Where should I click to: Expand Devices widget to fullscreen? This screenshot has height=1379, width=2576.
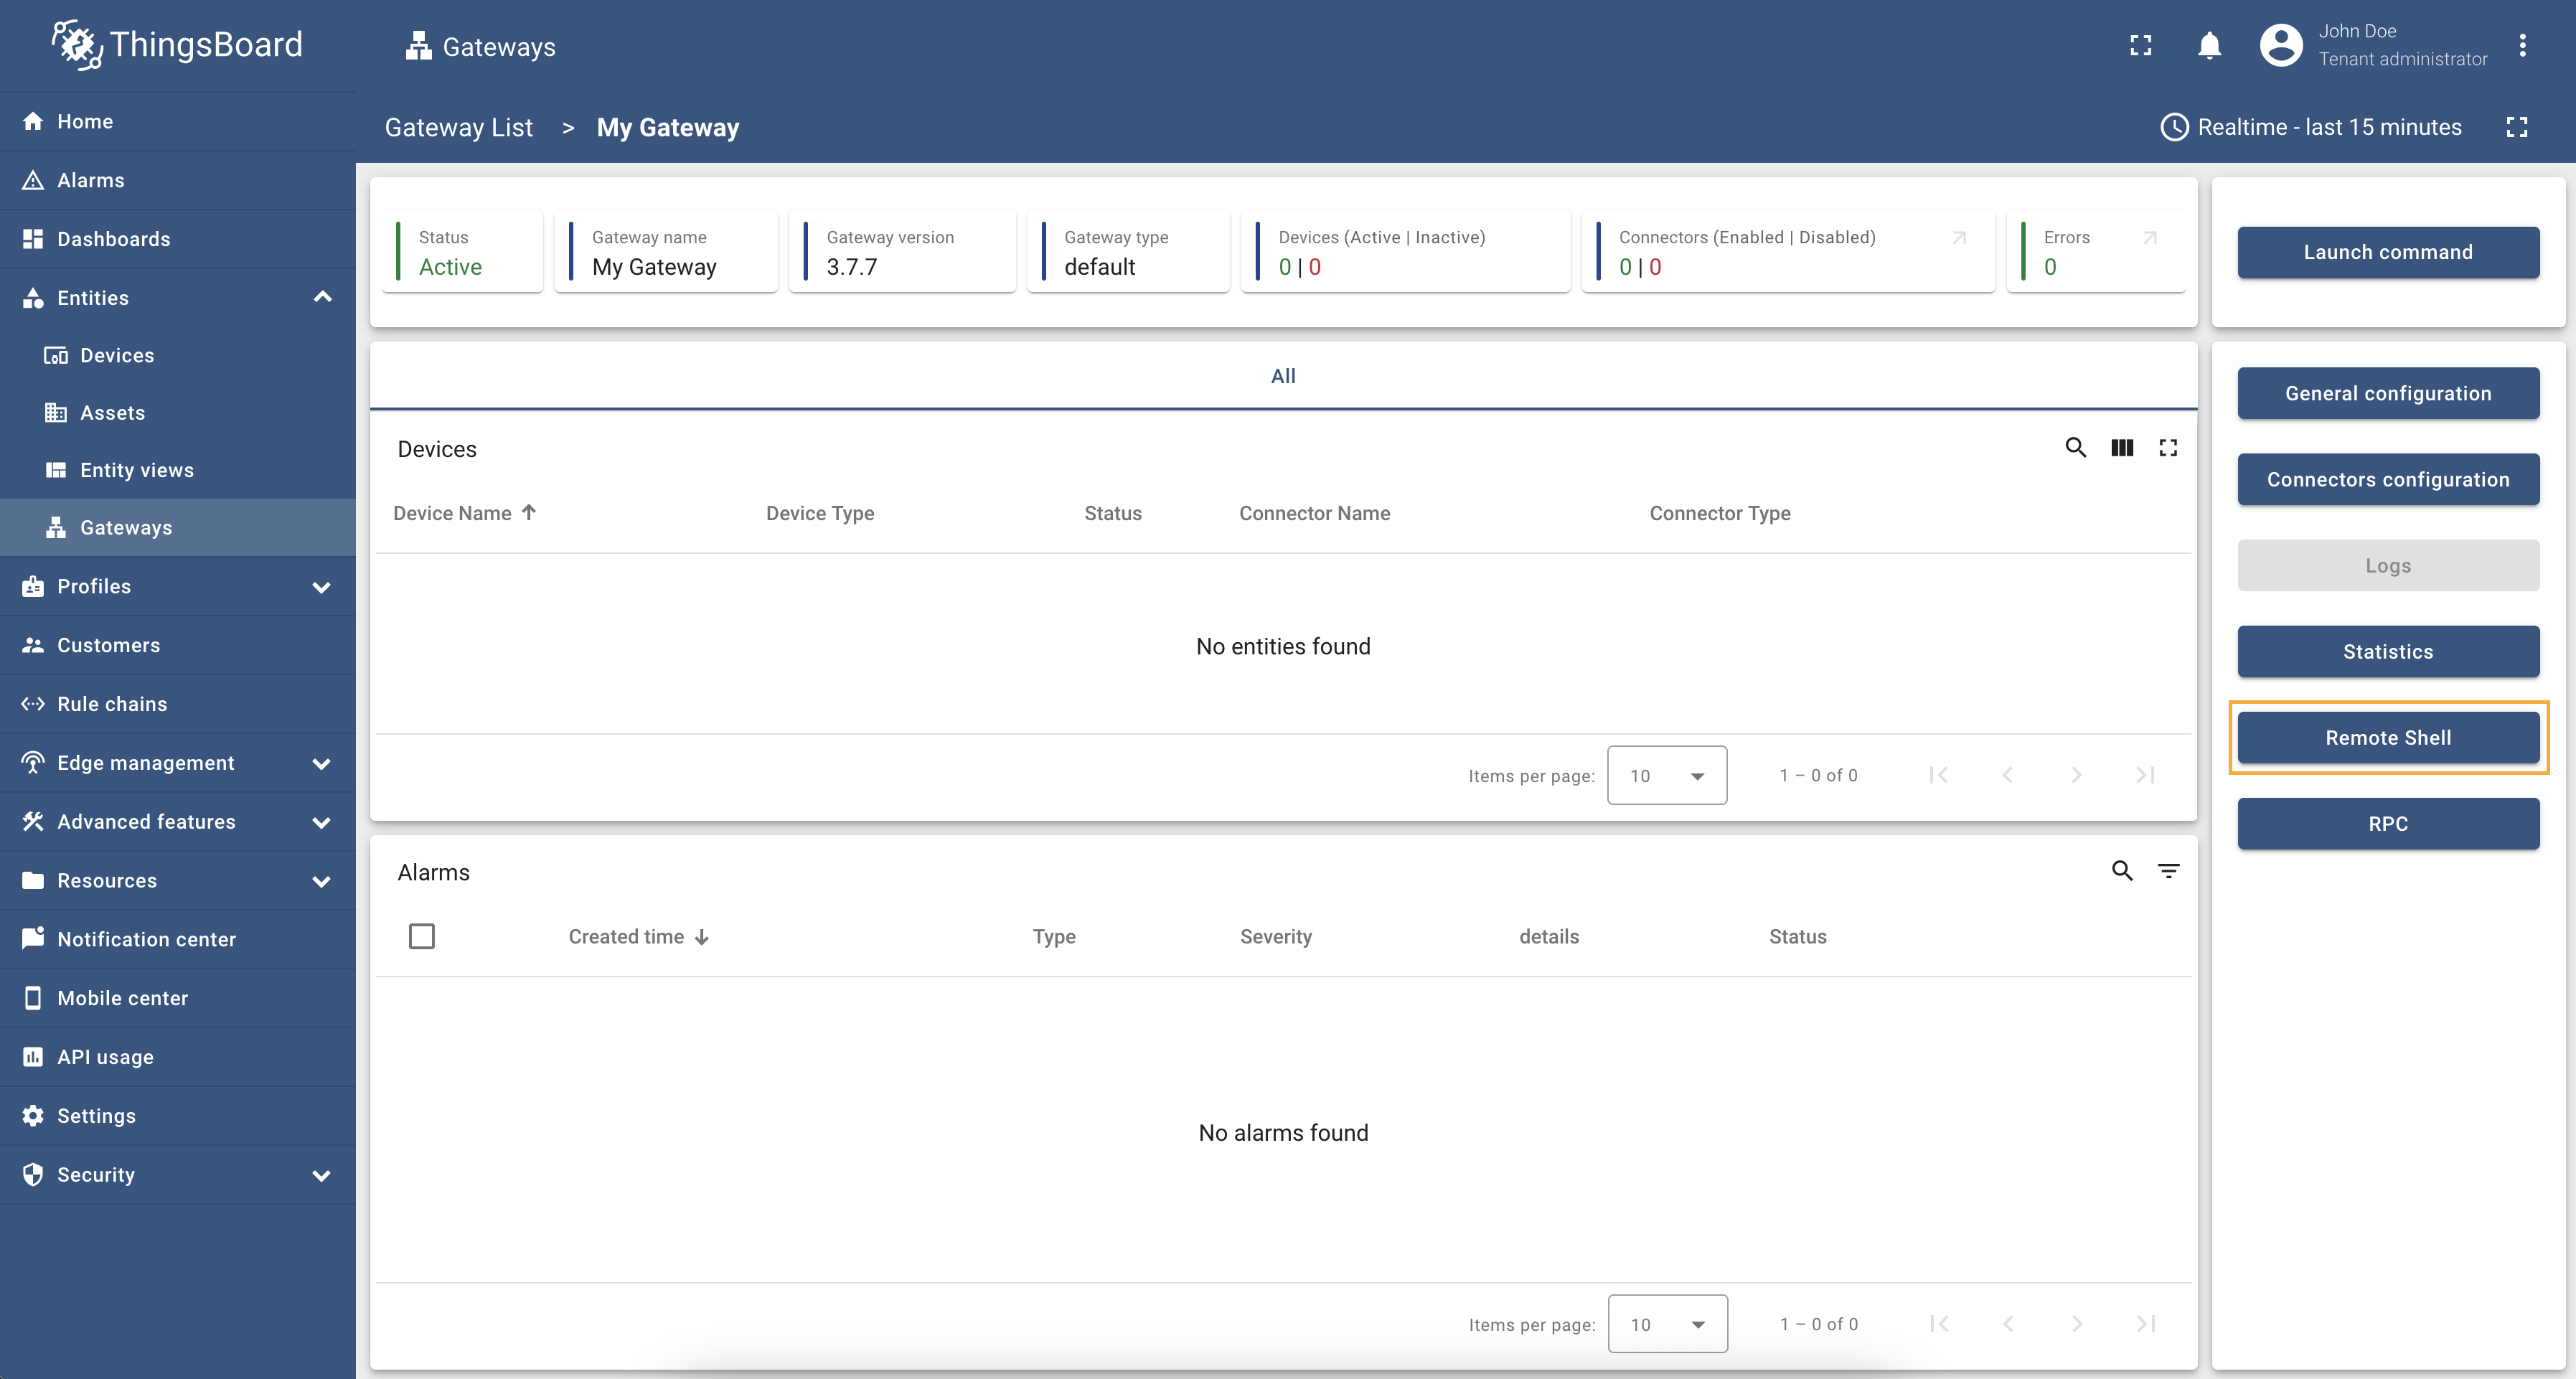click(2167, 448)
